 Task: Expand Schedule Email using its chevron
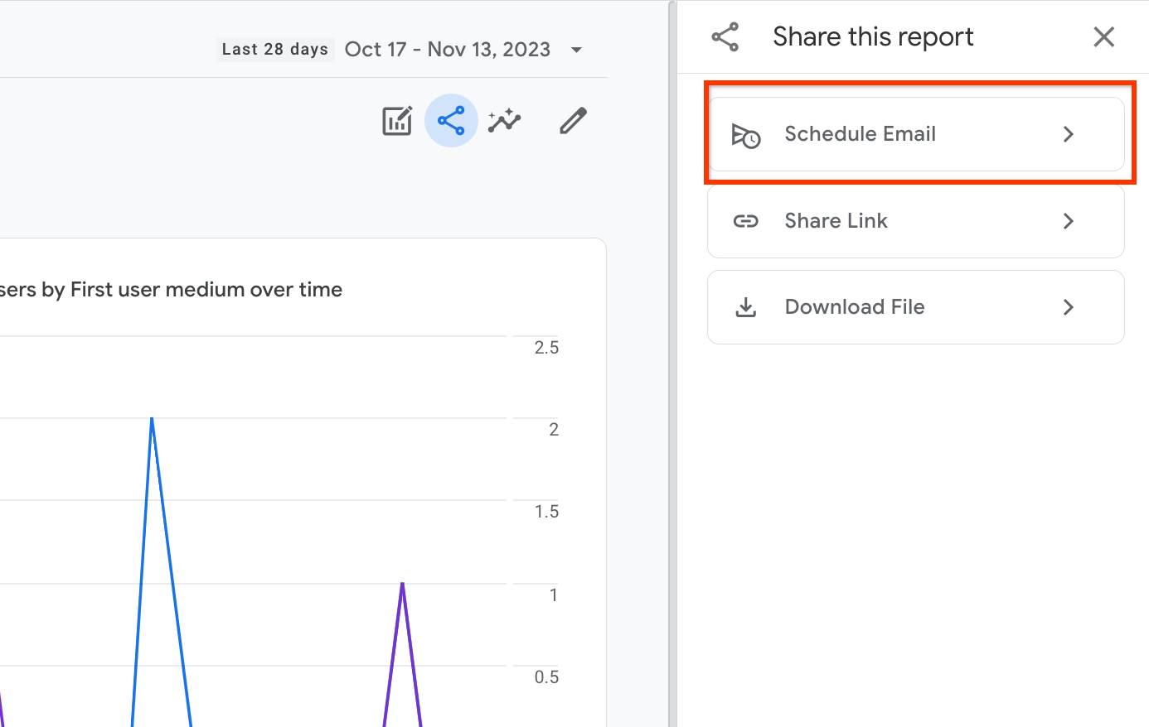coord(1069,134)
